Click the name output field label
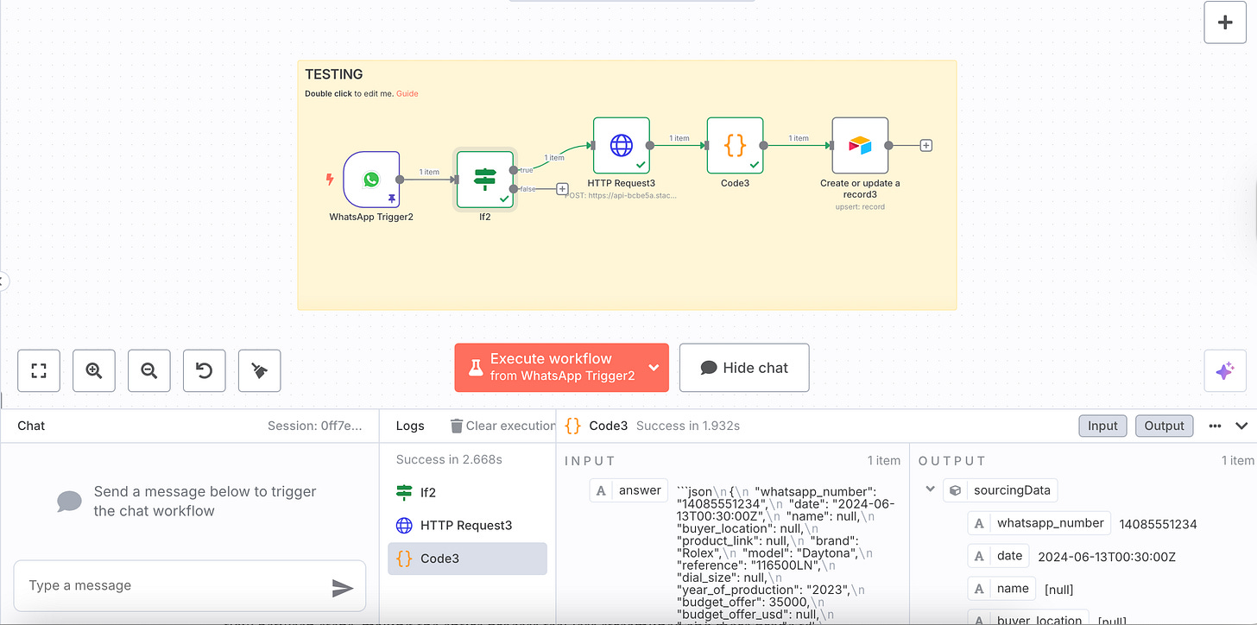1257x625 pixels. [x=1002, y=589]
